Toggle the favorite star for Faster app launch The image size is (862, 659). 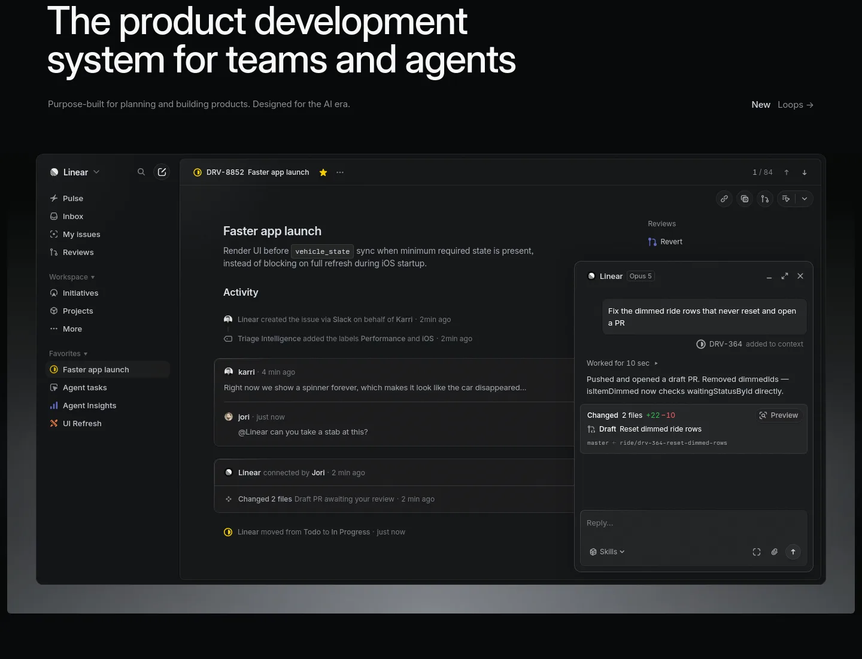click(x=323, y=172)
